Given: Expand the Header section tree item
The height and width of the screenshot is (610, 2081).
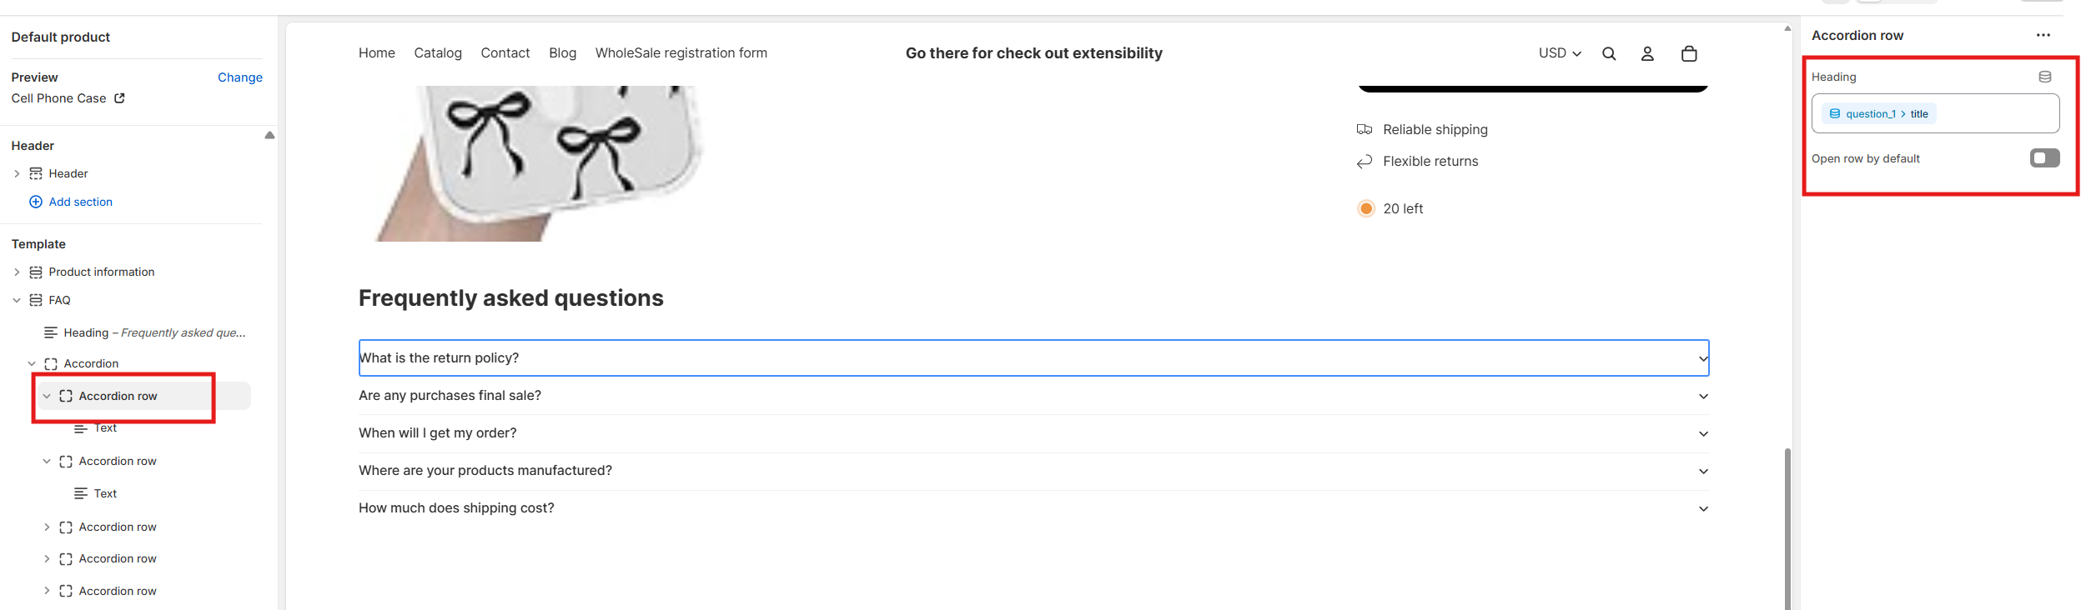Looking at the screenshot, I should [x=17, y=173].
